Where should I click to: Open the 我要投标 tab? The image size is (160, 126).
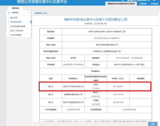(15, 8)
